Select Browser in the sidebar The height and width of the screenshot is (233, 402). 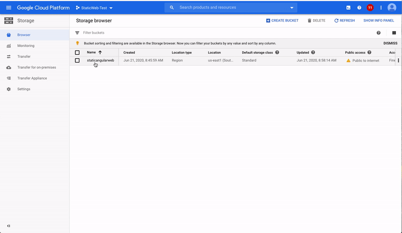[x=35, y=35]
